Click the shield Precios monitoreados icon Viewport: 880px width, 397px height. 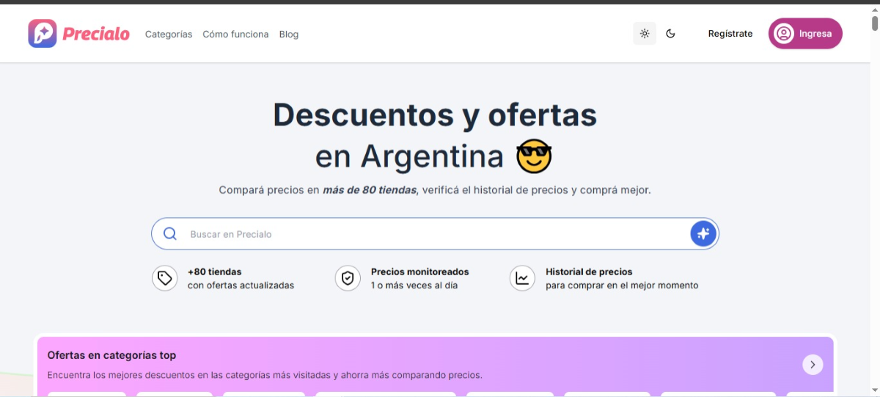[348, 278]
